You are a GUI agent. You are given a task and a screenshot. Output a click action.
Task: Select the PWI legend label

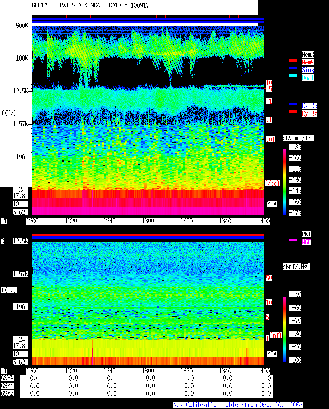coord(306,234)
